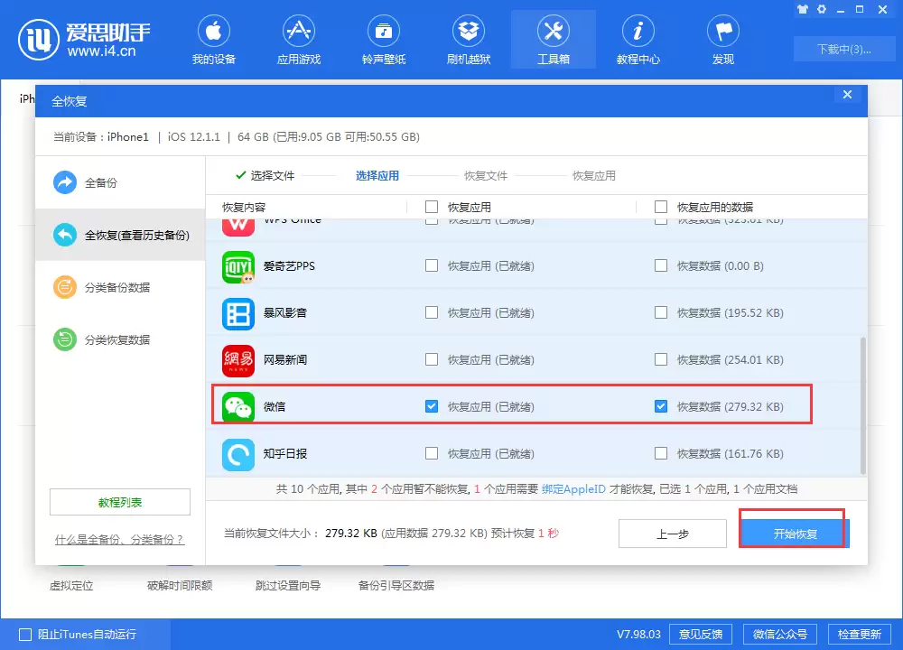Screen dimensions: 903x650
Task: Select 工具箱 toolbox icon
Action: 554,41
